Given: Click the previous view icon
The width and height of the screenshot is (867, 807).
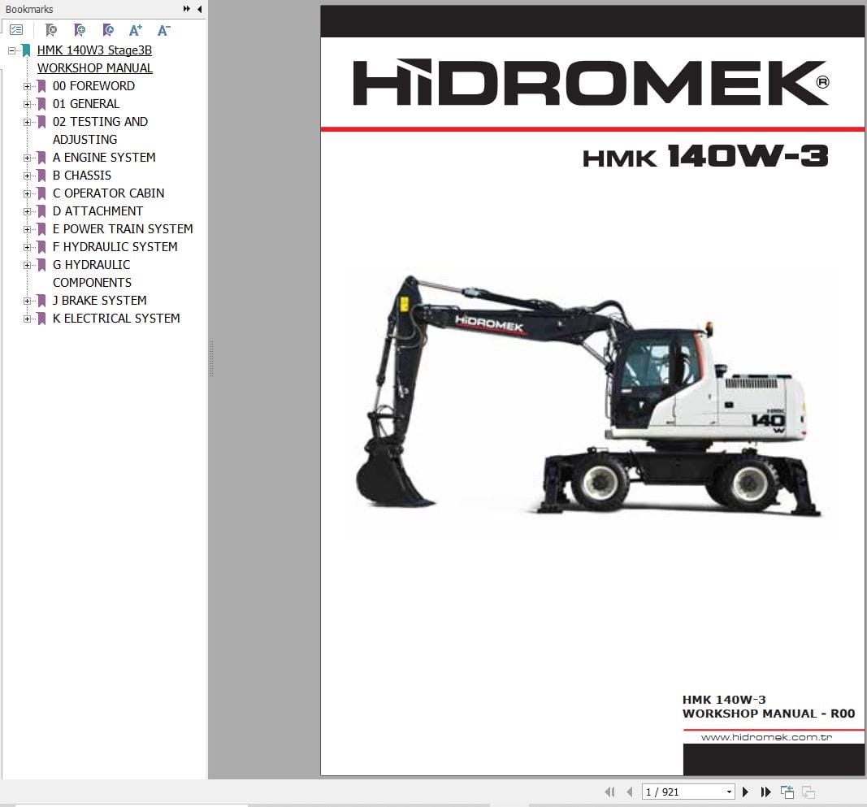Looking at the screenshot, I should (787, 792).
